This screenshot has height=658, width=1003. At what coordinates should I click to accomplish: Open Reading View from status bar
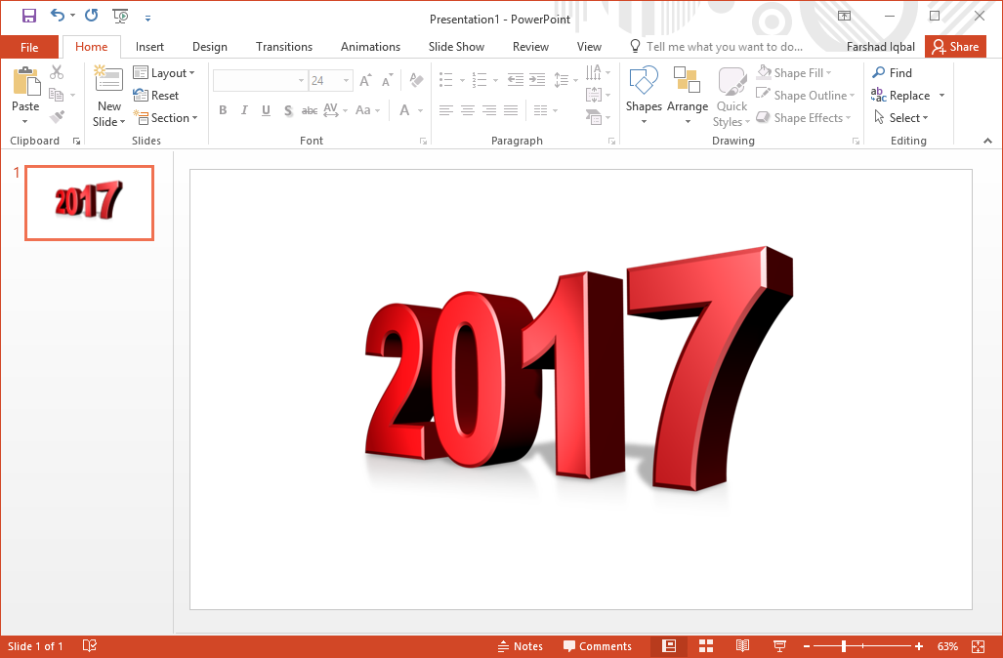pos(742,646)
